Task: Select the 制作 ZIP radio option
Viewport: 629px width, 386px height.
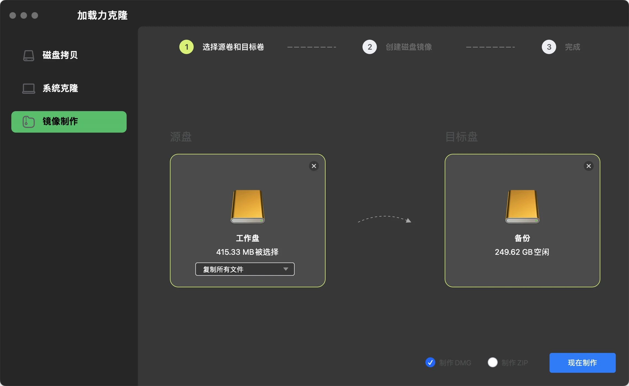Action: [x=492, y=362]
